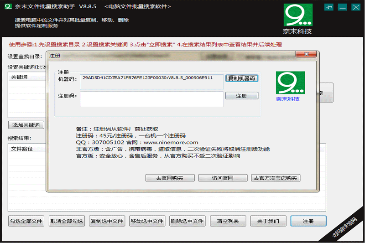Click the 访问奈末官网 corner ribbon
The height and width of the screenshot is (243, 365).
(344, 227)
